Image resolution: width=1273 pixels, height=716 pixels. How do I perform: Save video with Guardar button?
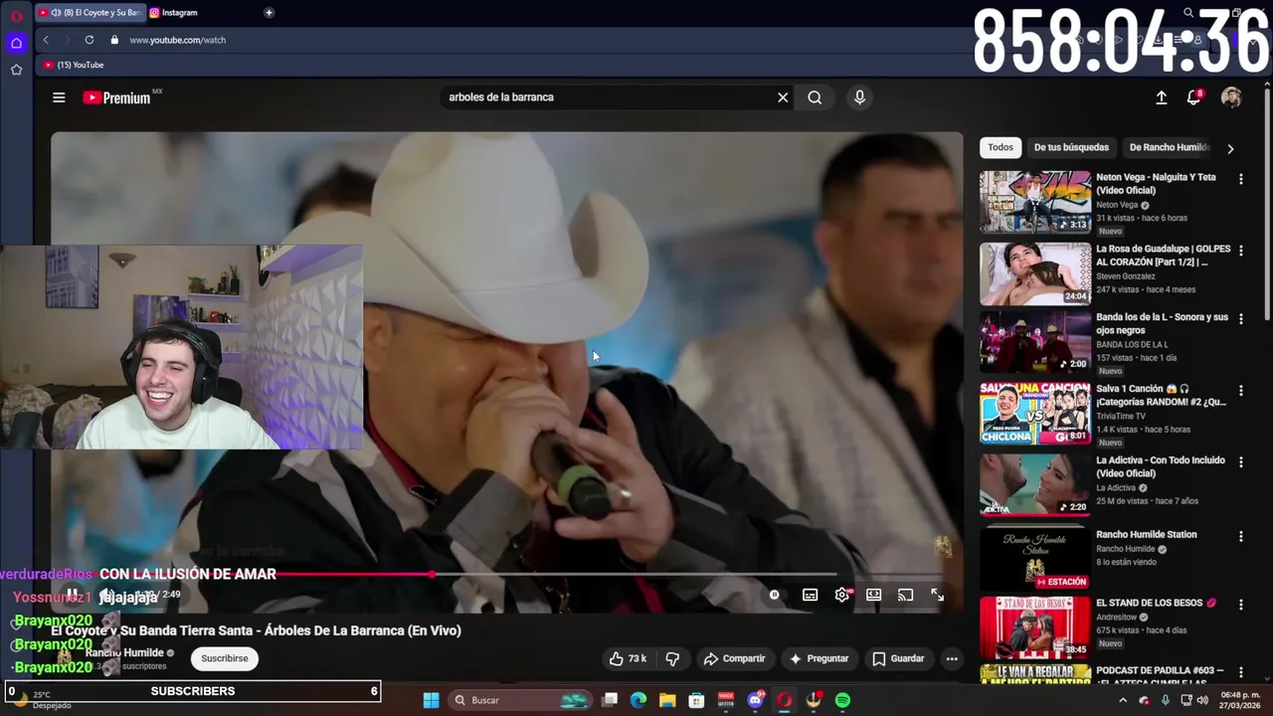[x=898, y=658]
